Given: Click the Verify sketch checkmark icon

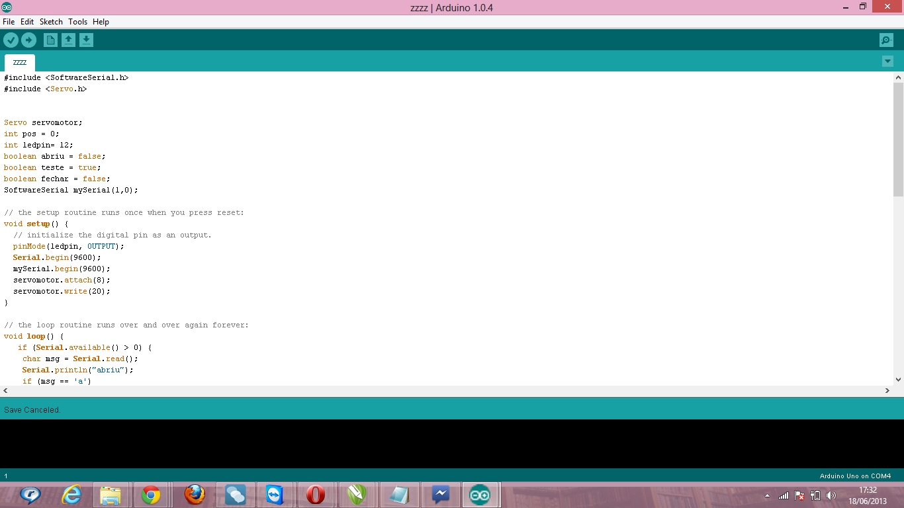Looking at the screenshot, I should point(11,40).
